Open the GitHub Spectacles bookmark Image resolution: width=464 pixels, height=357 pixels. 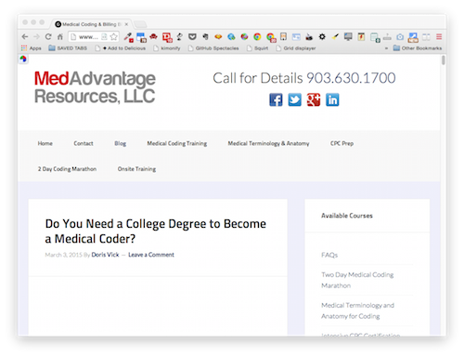213,48
